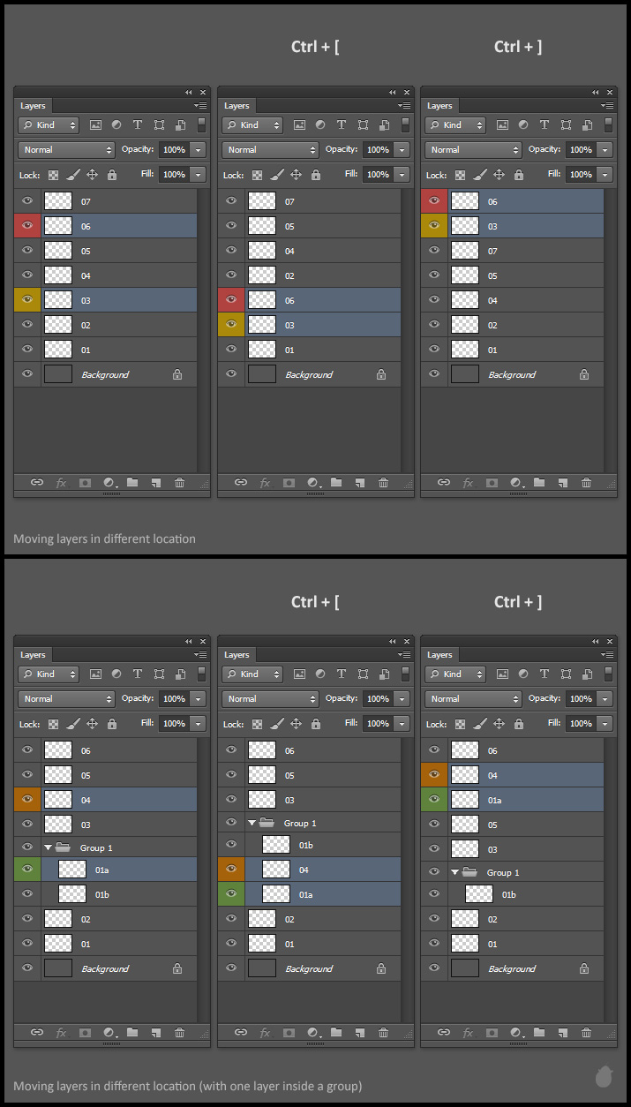Viewport: 631px width, 1107px height.
Task: Select the Layers tab in the bottom-left panel
Action: pos(33,655)
